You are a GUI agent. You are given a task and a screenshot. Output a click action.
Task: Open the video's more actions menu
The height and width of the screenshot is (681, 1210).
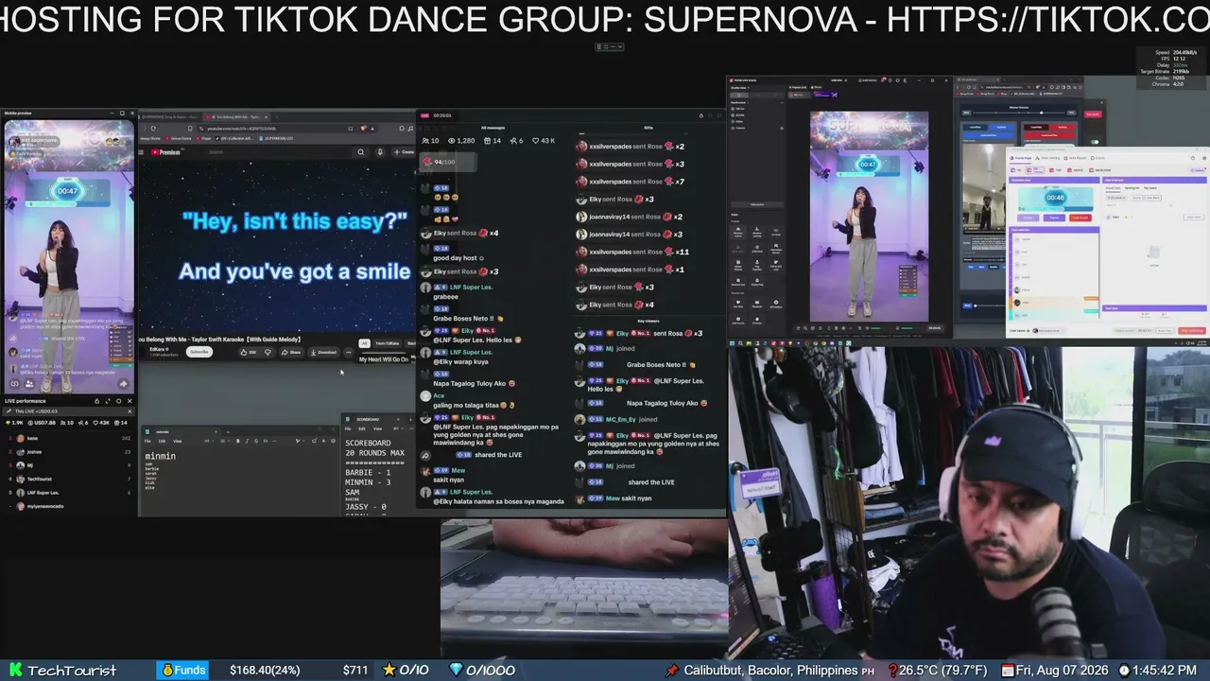pos(348,352)
